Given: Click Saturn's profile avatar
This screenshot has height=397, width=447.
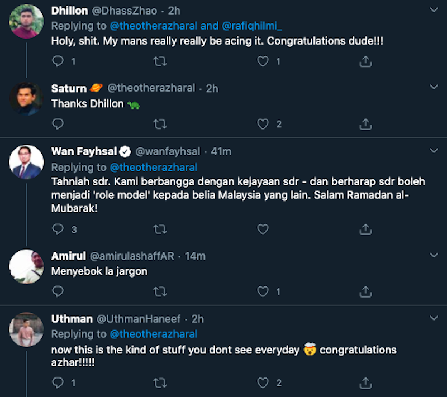Looking at the screenshot, I should [26, 99].
